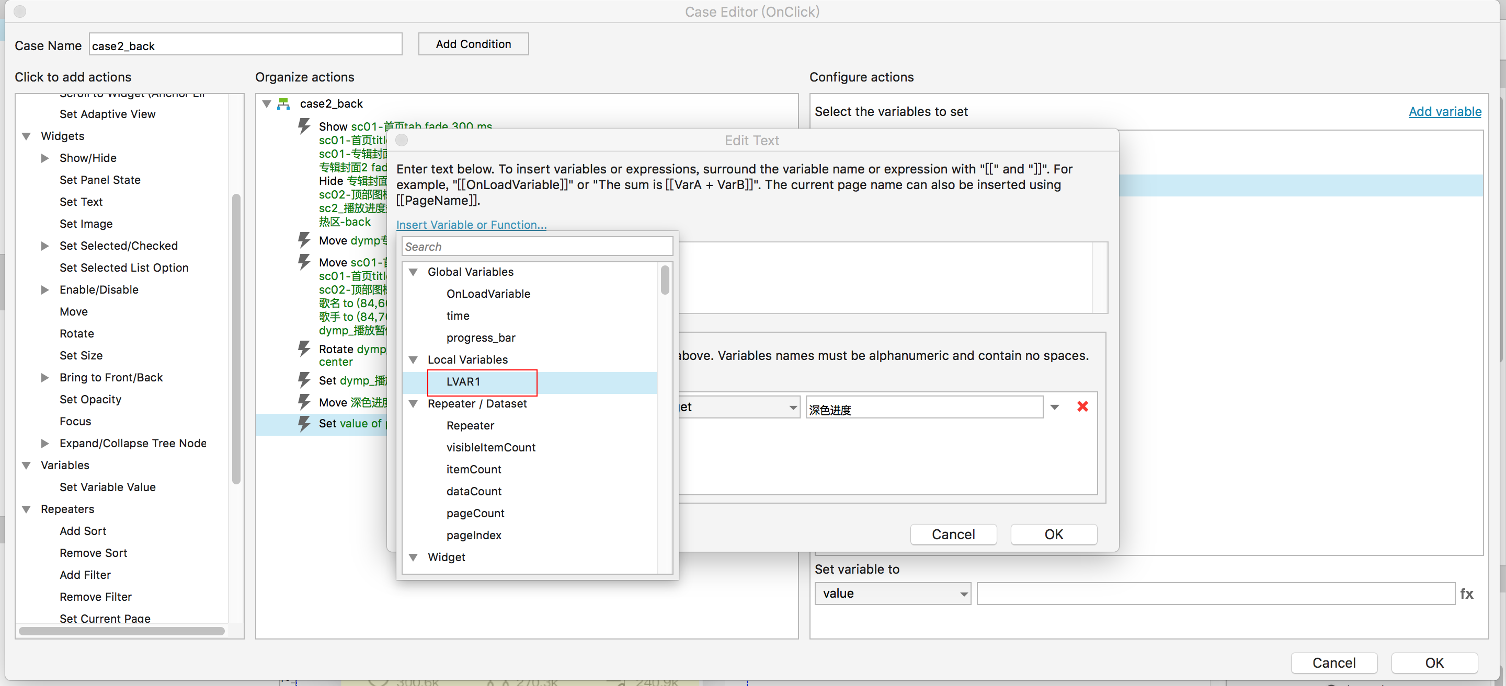This screenshot has width=1506, height=686.
Task: Select LVAR1 local variable
Action: [x=463, y=381]
